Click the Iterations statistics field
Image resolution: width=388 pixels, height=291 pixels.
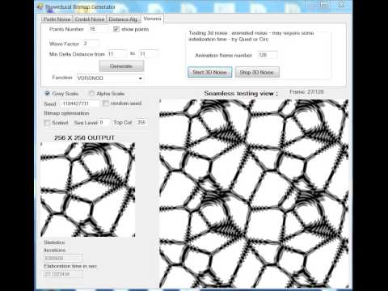(63, 258)
